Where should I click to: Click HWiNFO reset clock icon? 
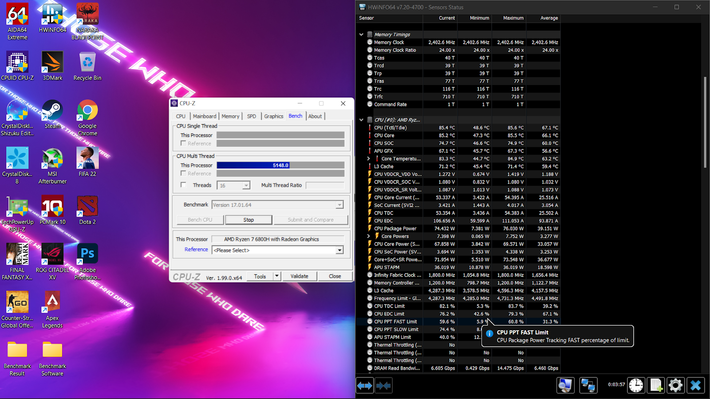click(636, 385)
